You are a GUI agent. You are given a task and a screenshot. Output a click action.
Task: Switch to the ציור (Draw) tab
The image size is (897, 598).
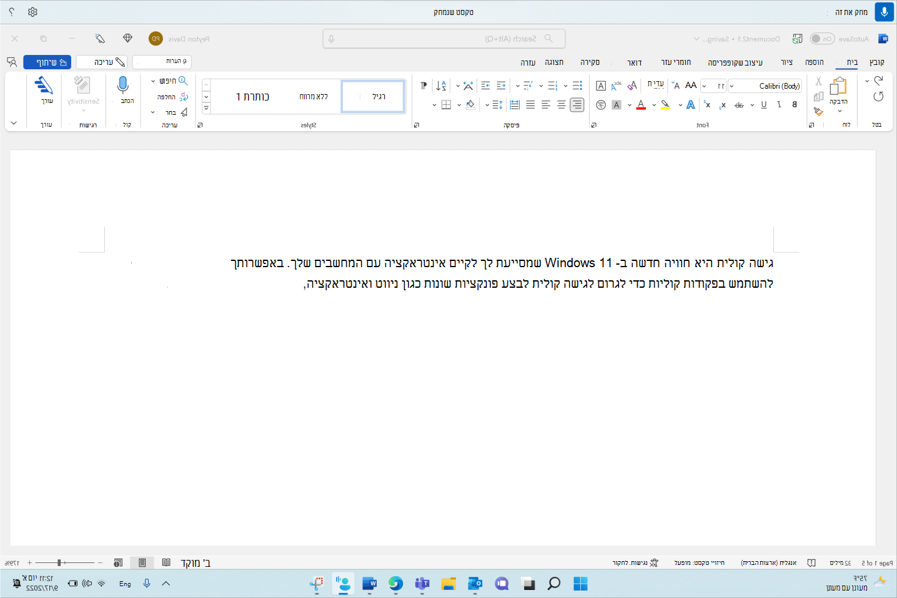pyautogui.click(x=787, y=62)
